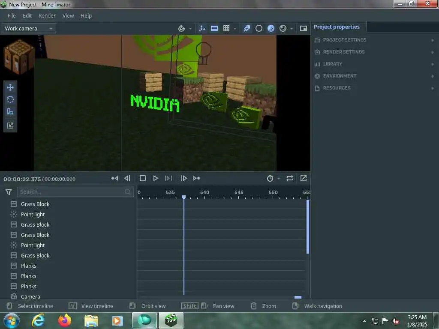Jump to next keyframe
439x329 pixels.
click(196, 178)
